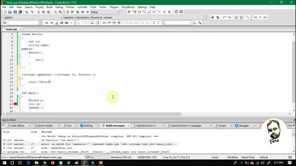This screenshot has height=166, width=296.
Task: Switch to the Build log tab
Action: (x=88, y=125)
